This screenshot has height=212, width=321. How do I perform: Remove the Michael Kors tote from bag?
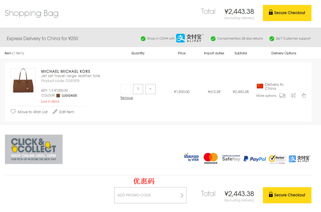(127, 98)
